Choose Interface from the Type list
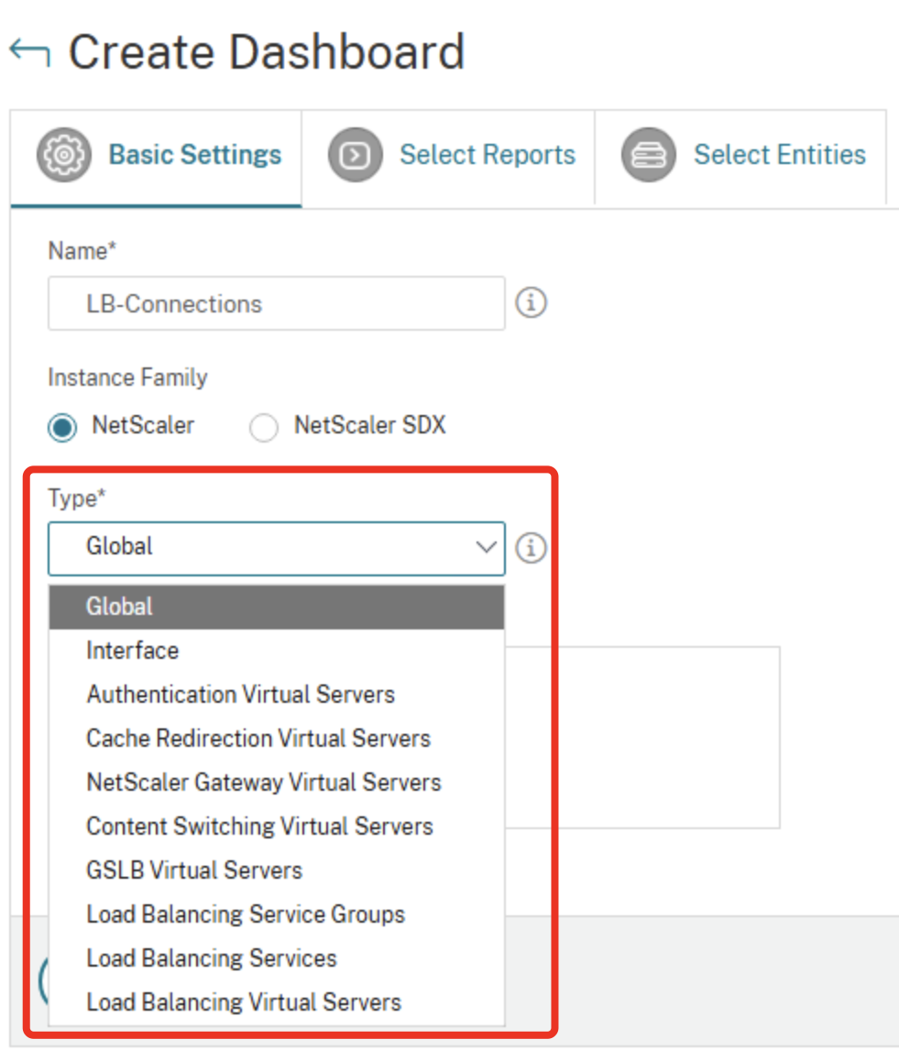Viewport: 899px width, 1050px height. [133, 651]
